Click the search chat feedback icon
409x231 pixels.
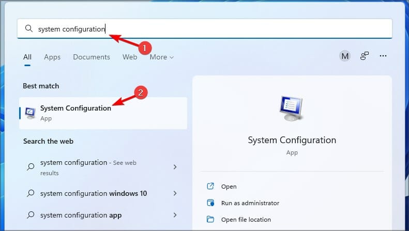pos(365,56)
